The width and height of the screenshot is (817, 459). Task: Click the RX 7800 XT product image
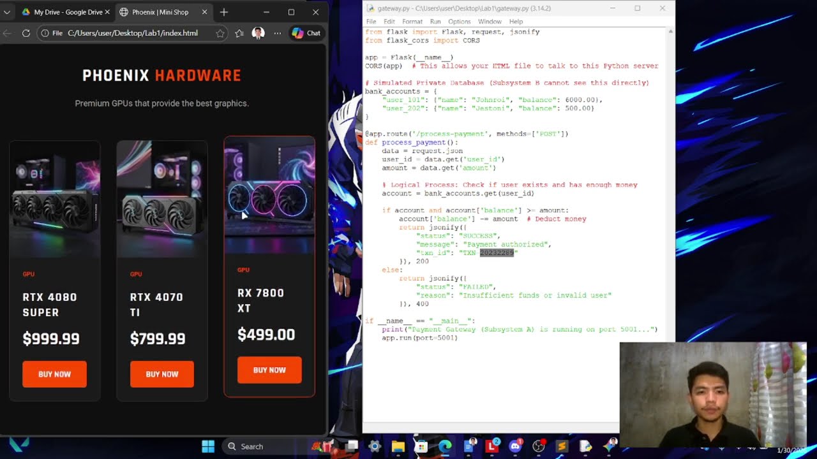coord(269,194)
